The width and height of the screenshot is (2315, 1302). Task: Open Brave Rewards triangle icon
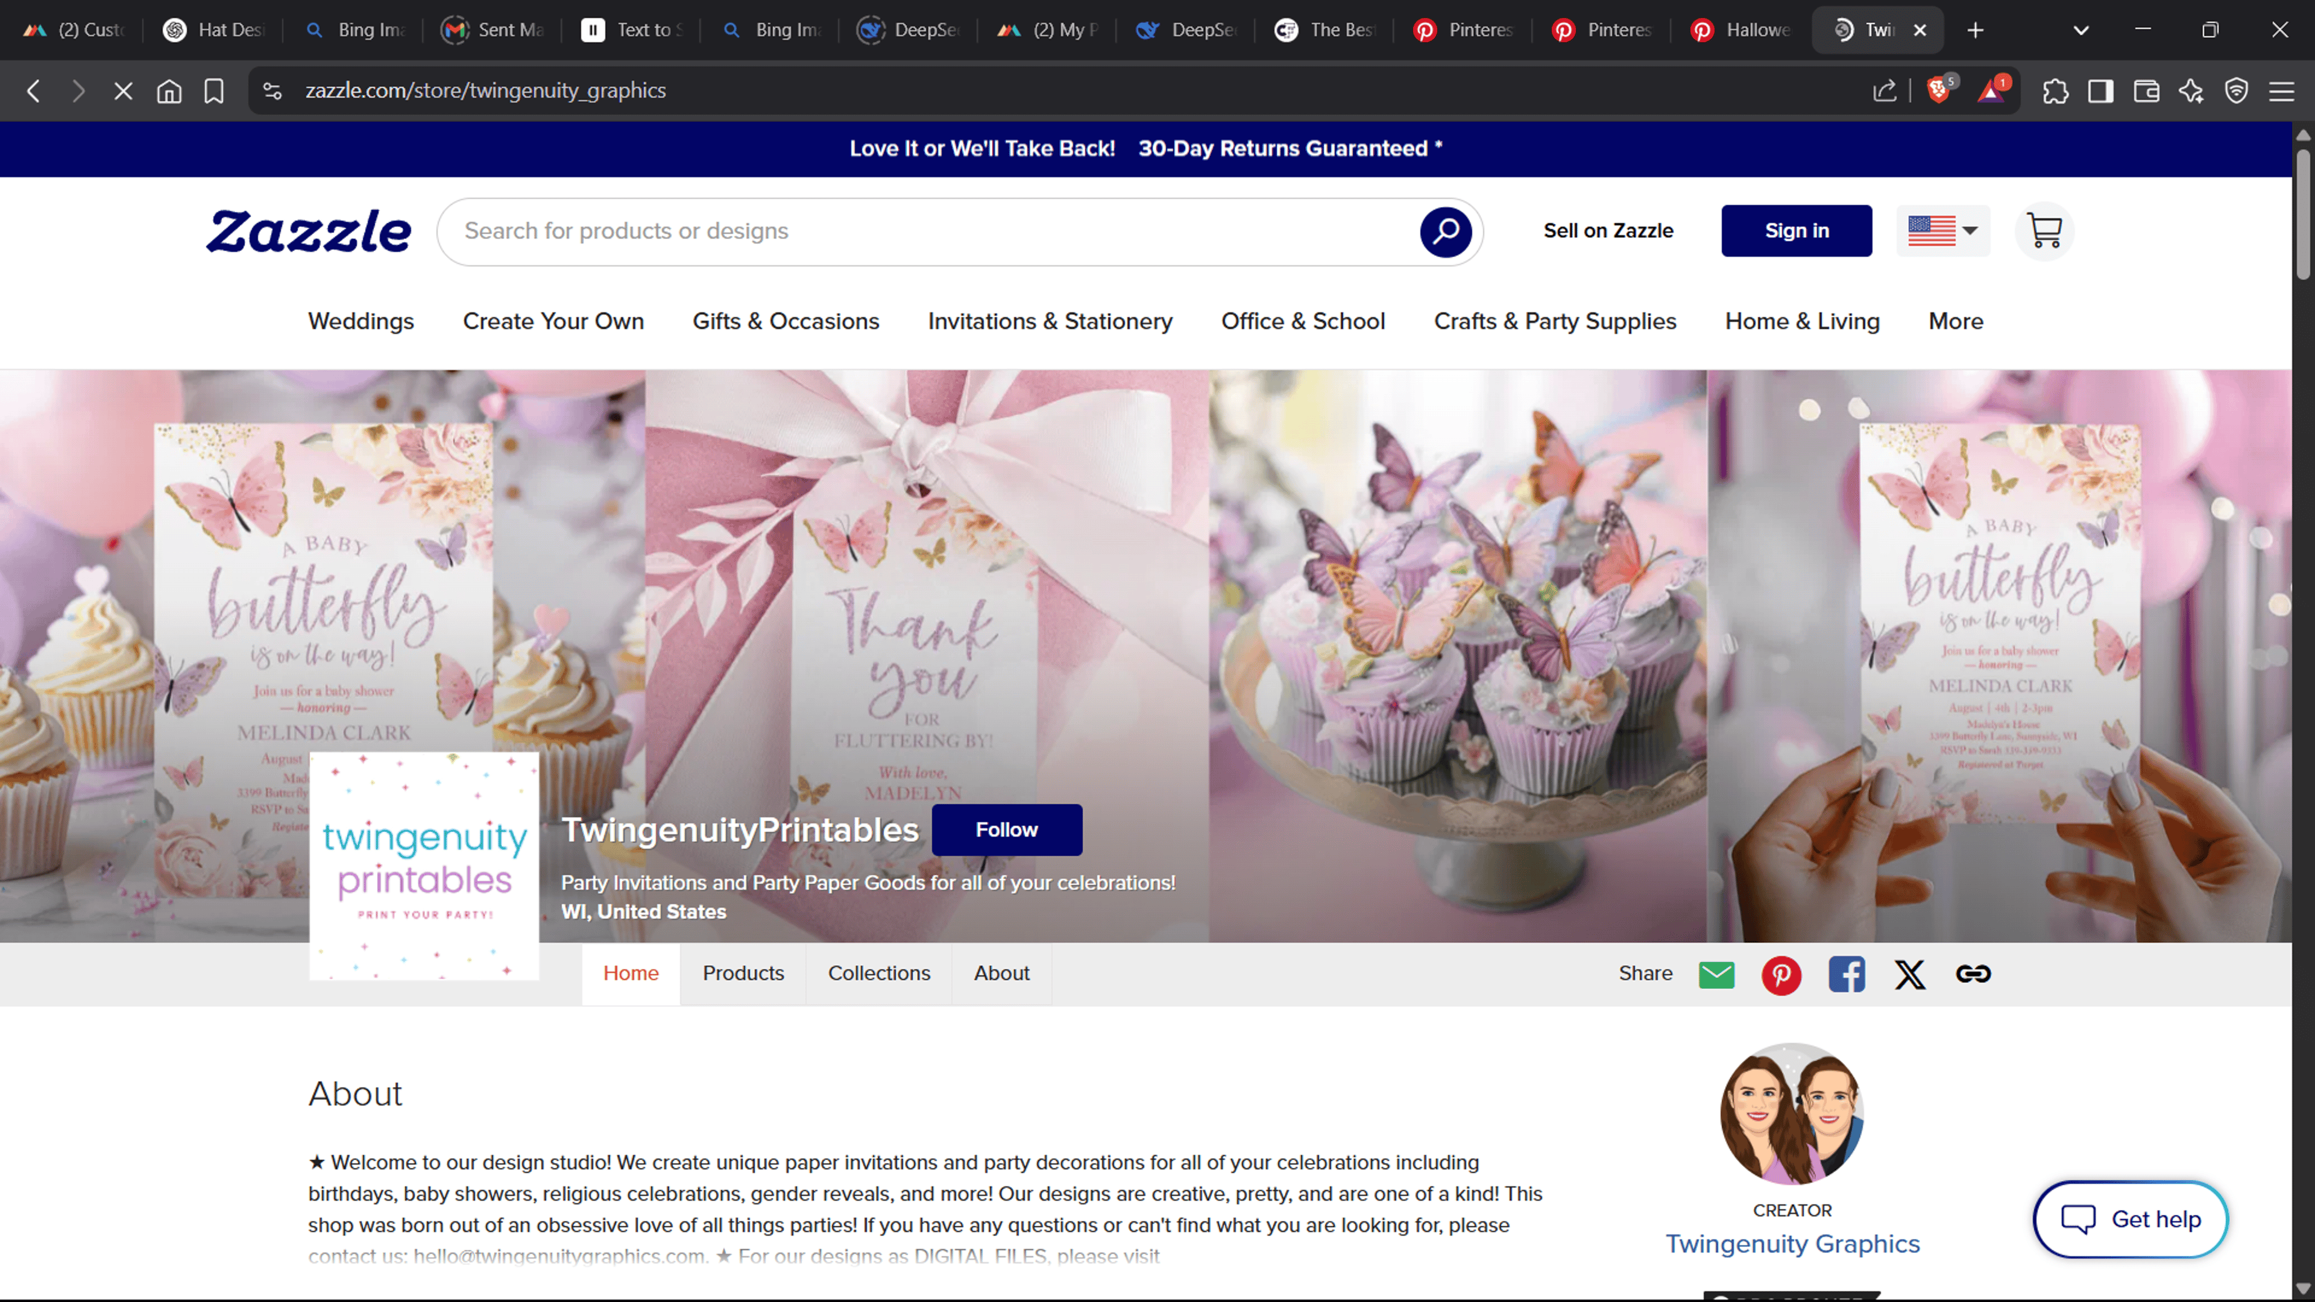[1991, 91]
